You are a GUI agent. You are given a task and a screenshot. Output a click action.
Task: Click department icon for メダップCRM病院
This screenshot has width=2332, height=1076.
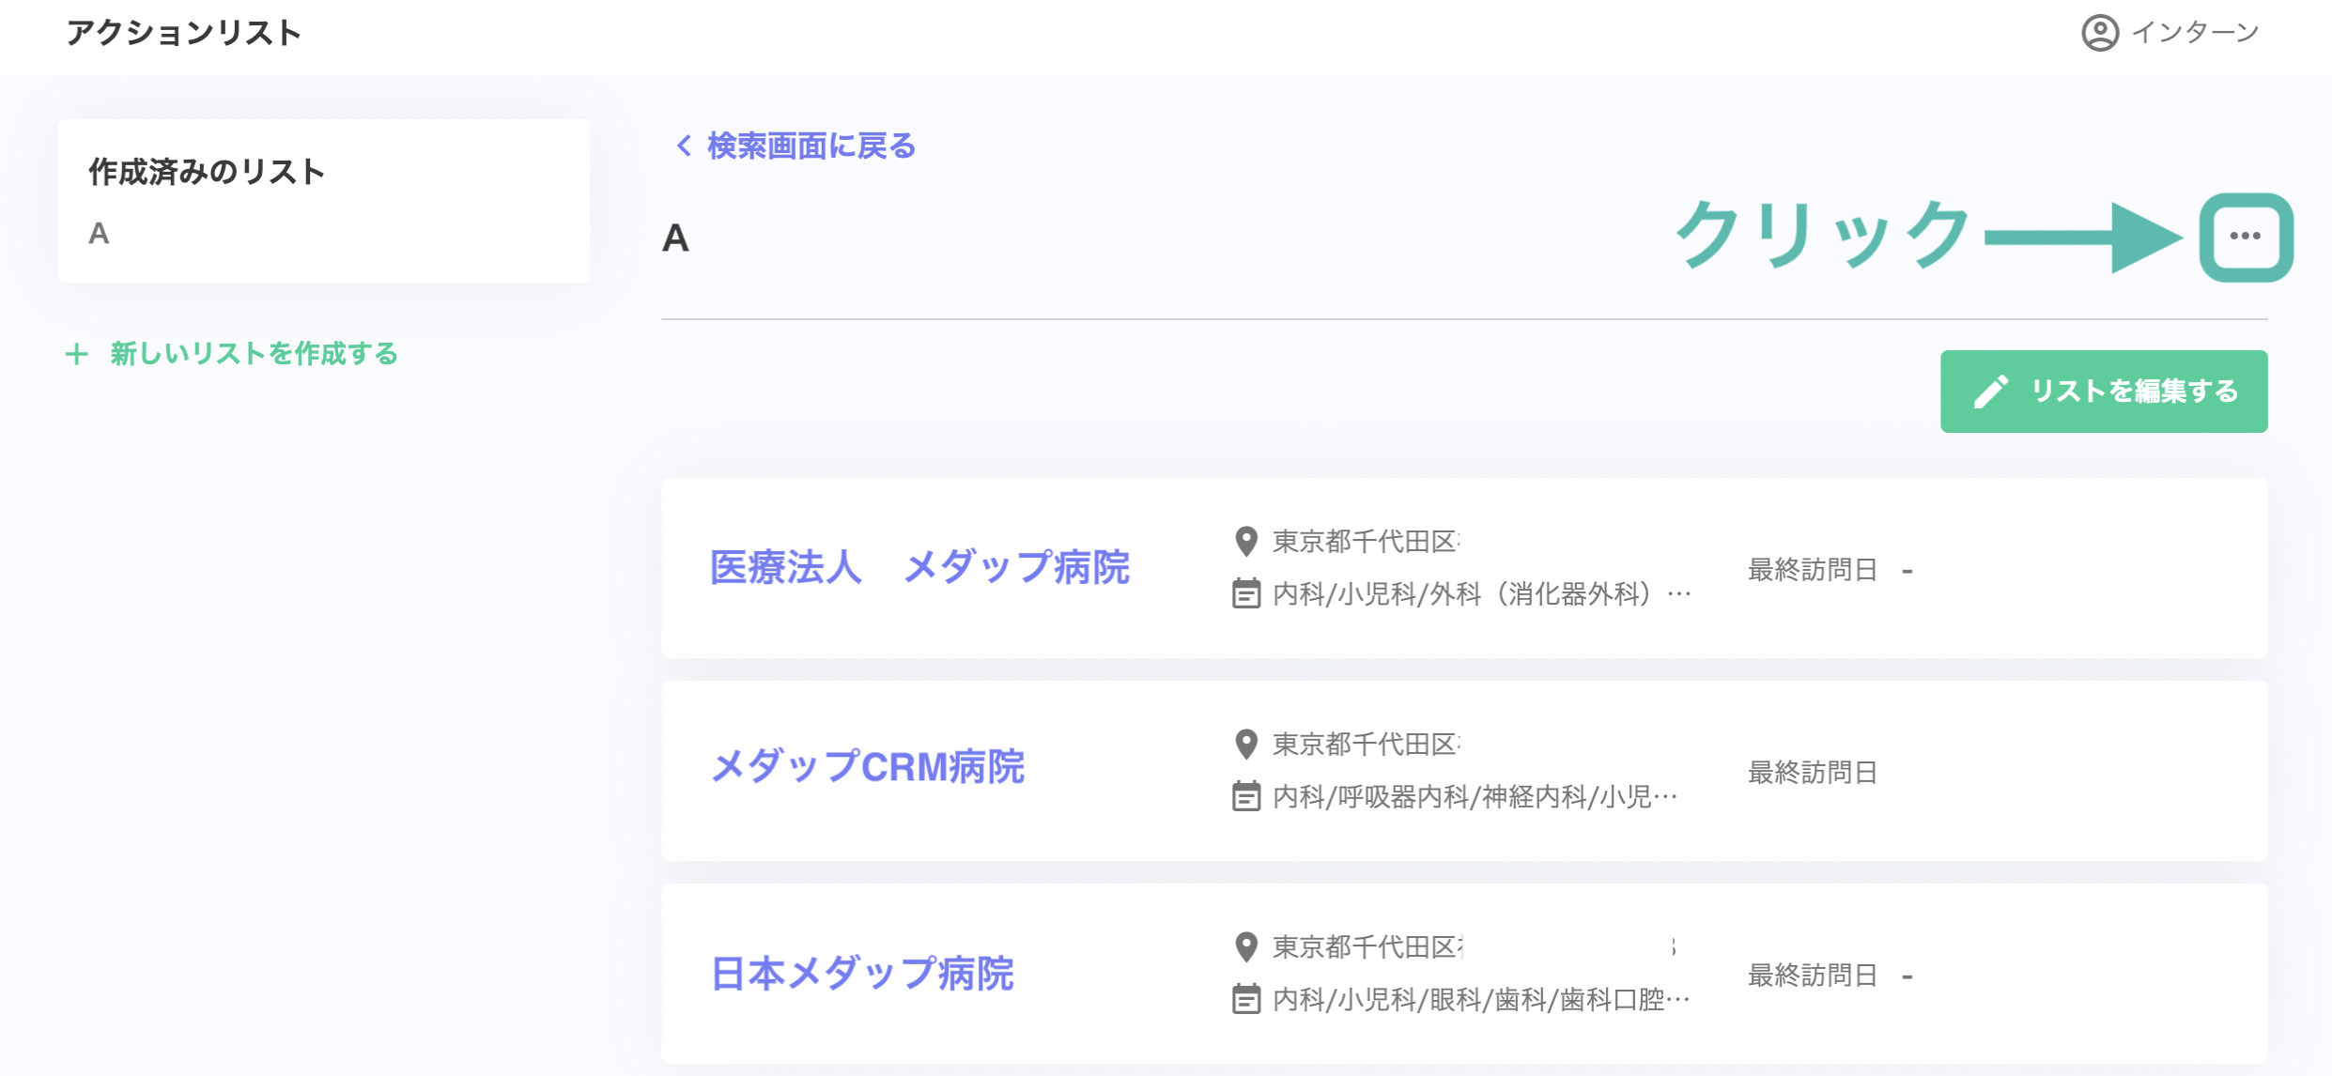(1245, 796)
